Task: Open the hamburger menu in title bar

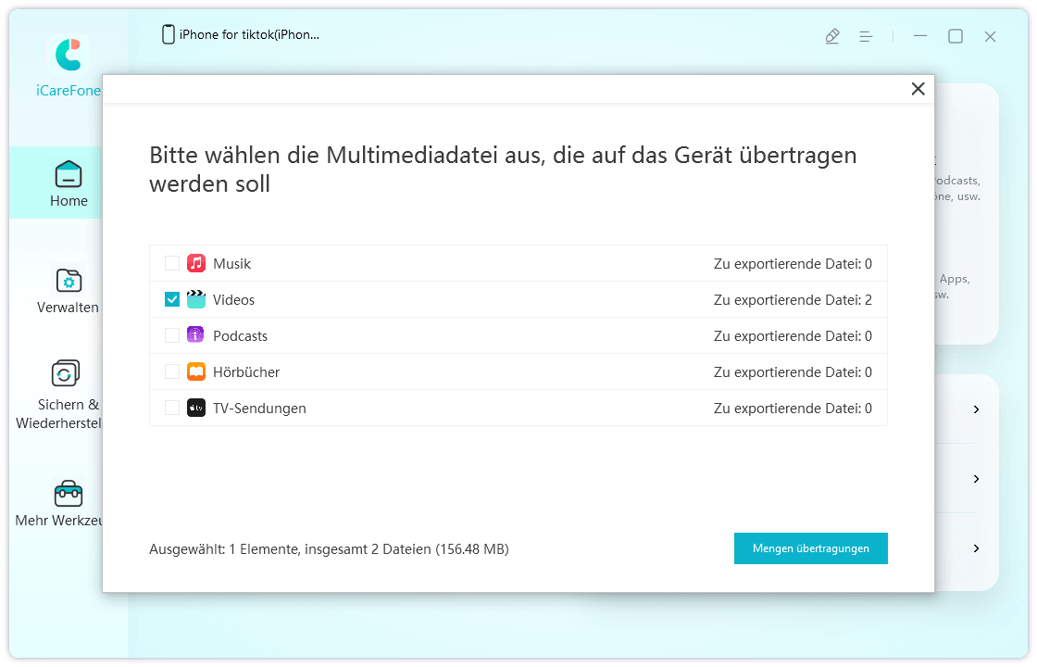Action: tap(866, 36)
